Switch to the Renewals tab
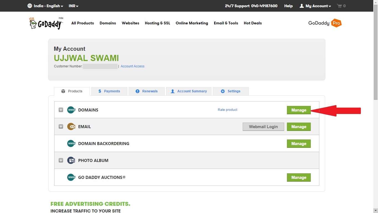This screenshot has width=378, height=213. click(147, 91)
